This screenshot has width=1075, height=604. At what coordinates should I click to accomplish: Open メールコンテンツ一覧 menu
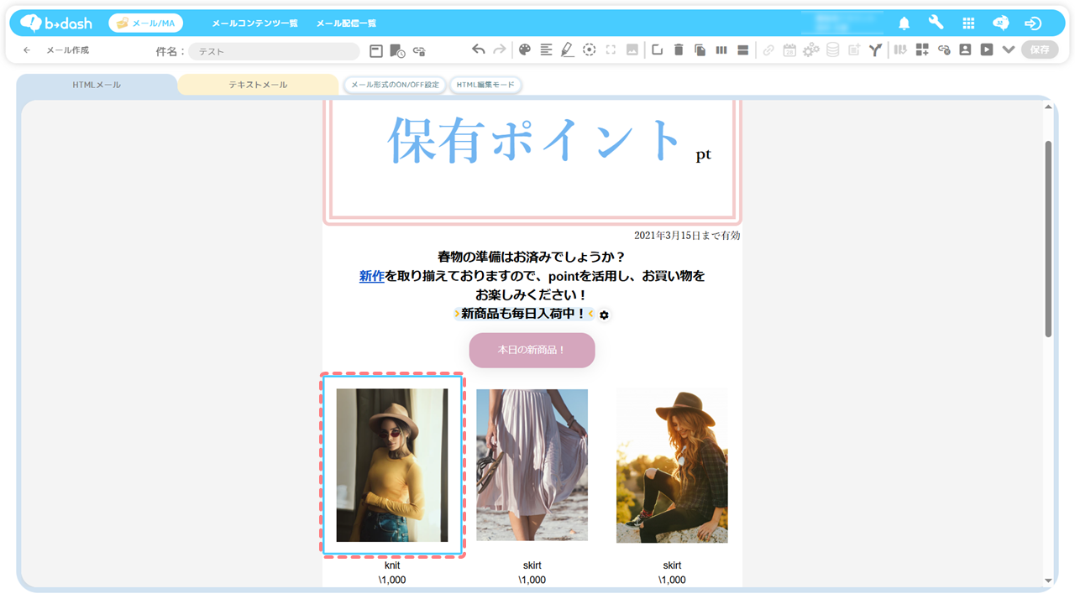pos(254,23)
